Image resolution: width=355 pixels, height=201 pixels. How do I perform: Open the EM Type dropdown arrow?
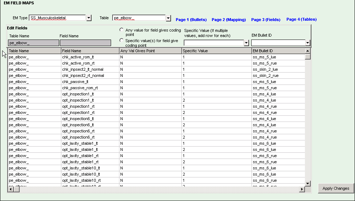click(x=89, y=18)
